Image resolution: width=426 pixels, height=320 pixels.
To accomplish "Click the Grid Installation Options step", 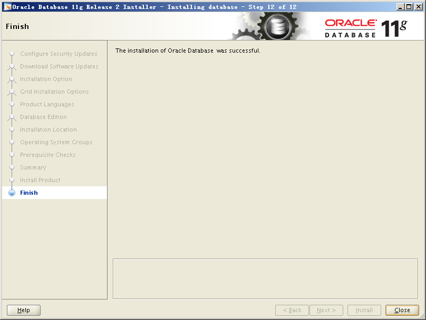I will point(54,92).
